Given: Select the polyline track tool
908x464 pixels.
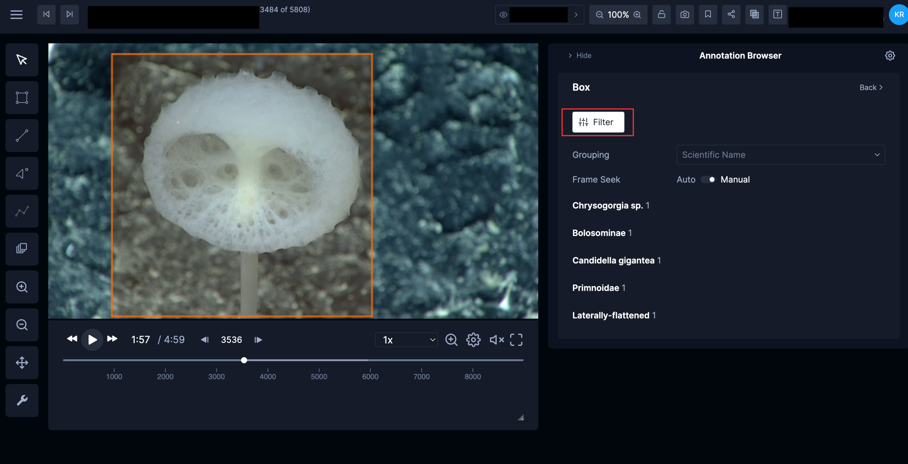Looking at the screenshot, I should 22,212.
